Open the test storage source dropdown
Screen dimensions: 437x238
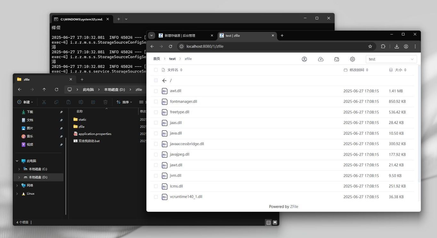coord(391,59)
